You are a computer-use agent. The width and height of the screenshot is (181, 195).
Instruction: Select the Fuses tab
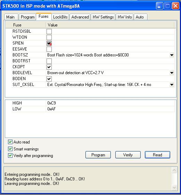point(43,16)
